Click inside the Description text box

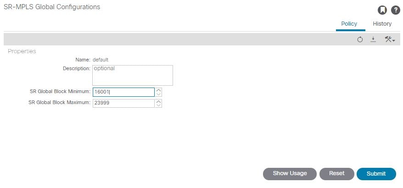pos(133,75)
